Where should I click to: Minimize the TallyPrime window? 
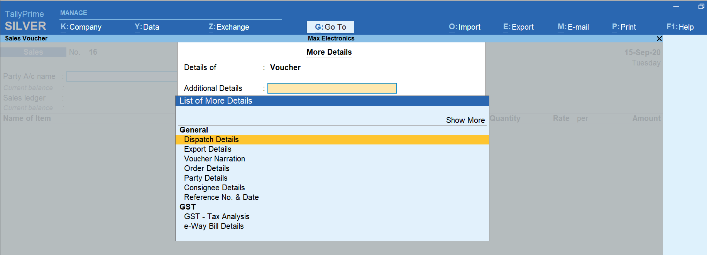point(676,6)
